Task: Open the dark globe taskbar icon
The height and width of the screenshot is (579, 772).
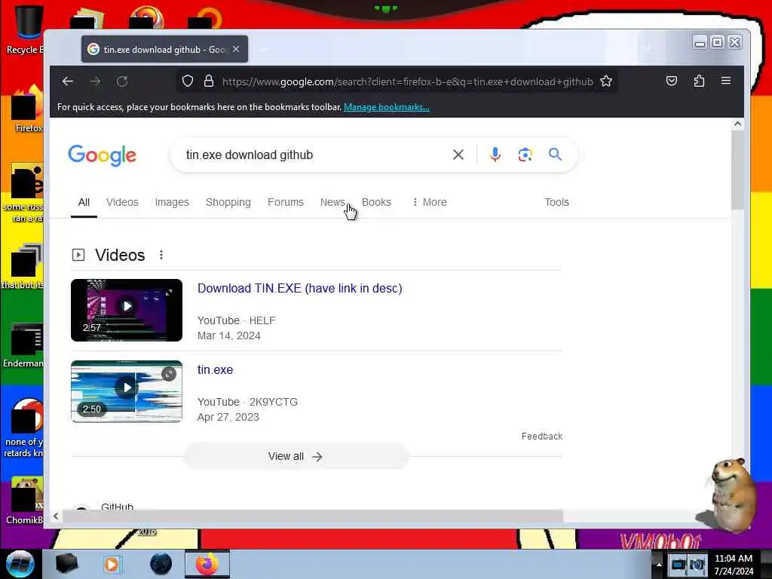Action: [x=161, y=564]
